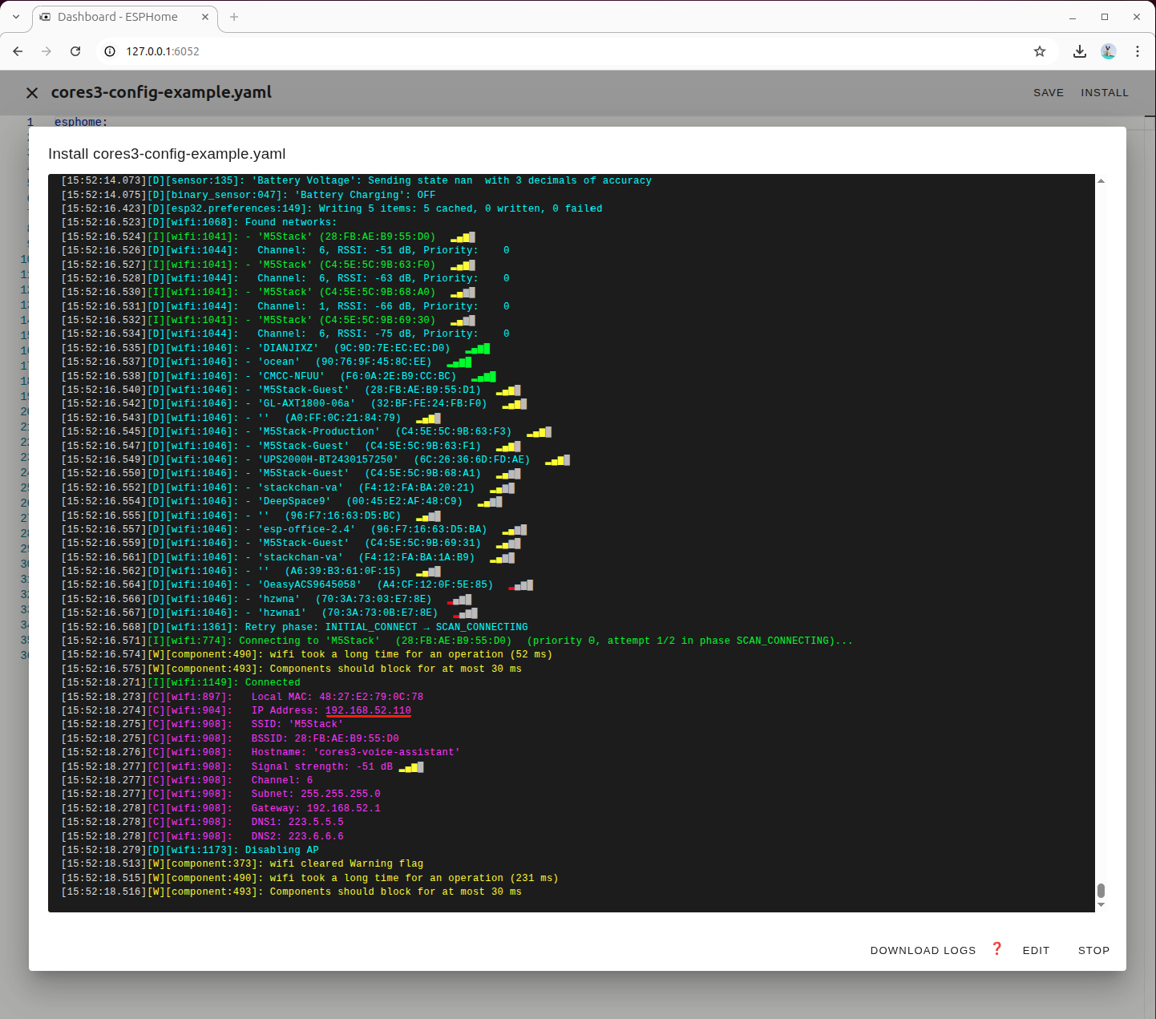Close the Dashboard - ESPHome tab
The width and height of the screenshot is (1156, 1019).
[205, 17]
